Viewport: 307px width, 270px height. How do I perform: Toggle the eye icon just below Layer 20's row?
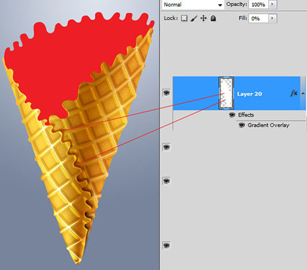(166, 147)
